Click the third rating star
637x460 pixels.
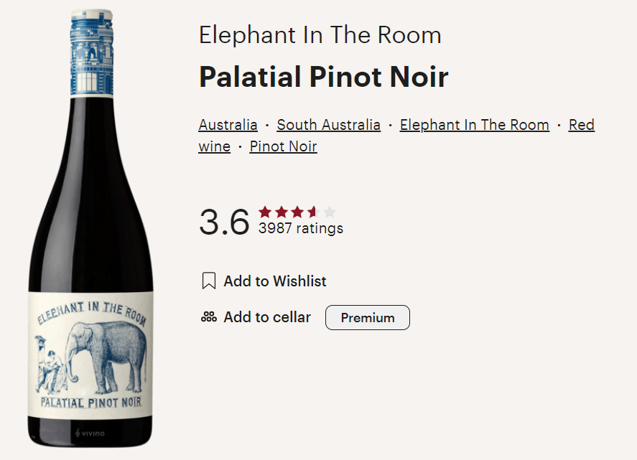[297, 212]
